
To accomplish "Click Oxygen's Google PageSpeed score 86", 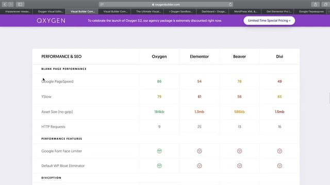I will (159, 81).
